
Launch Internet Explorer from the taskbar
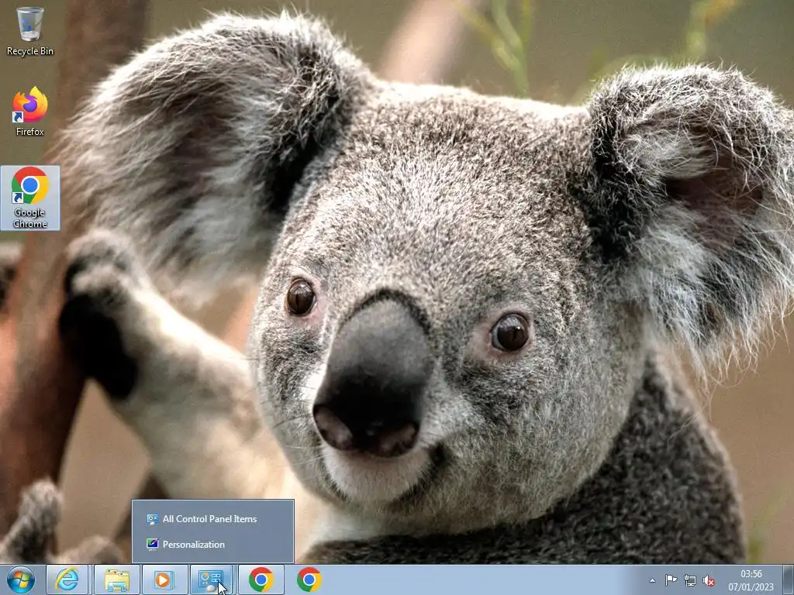tap(67, 580)
